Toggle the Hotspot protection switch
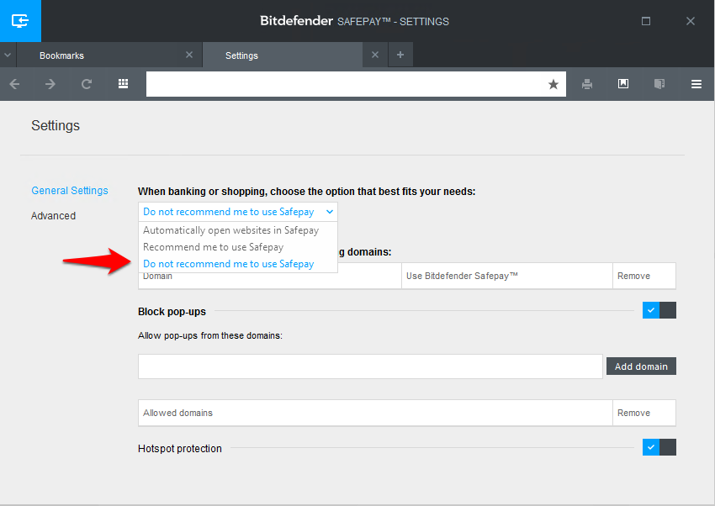715x506 pixels. (x=659, y=447)
